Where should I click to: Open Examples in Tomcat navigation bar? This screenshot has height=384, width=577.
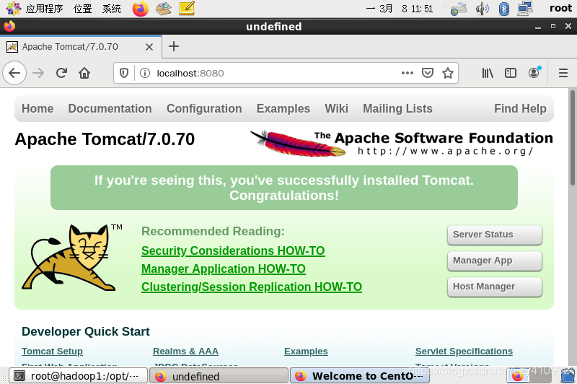pyautogui.click(x=283, y=108)
